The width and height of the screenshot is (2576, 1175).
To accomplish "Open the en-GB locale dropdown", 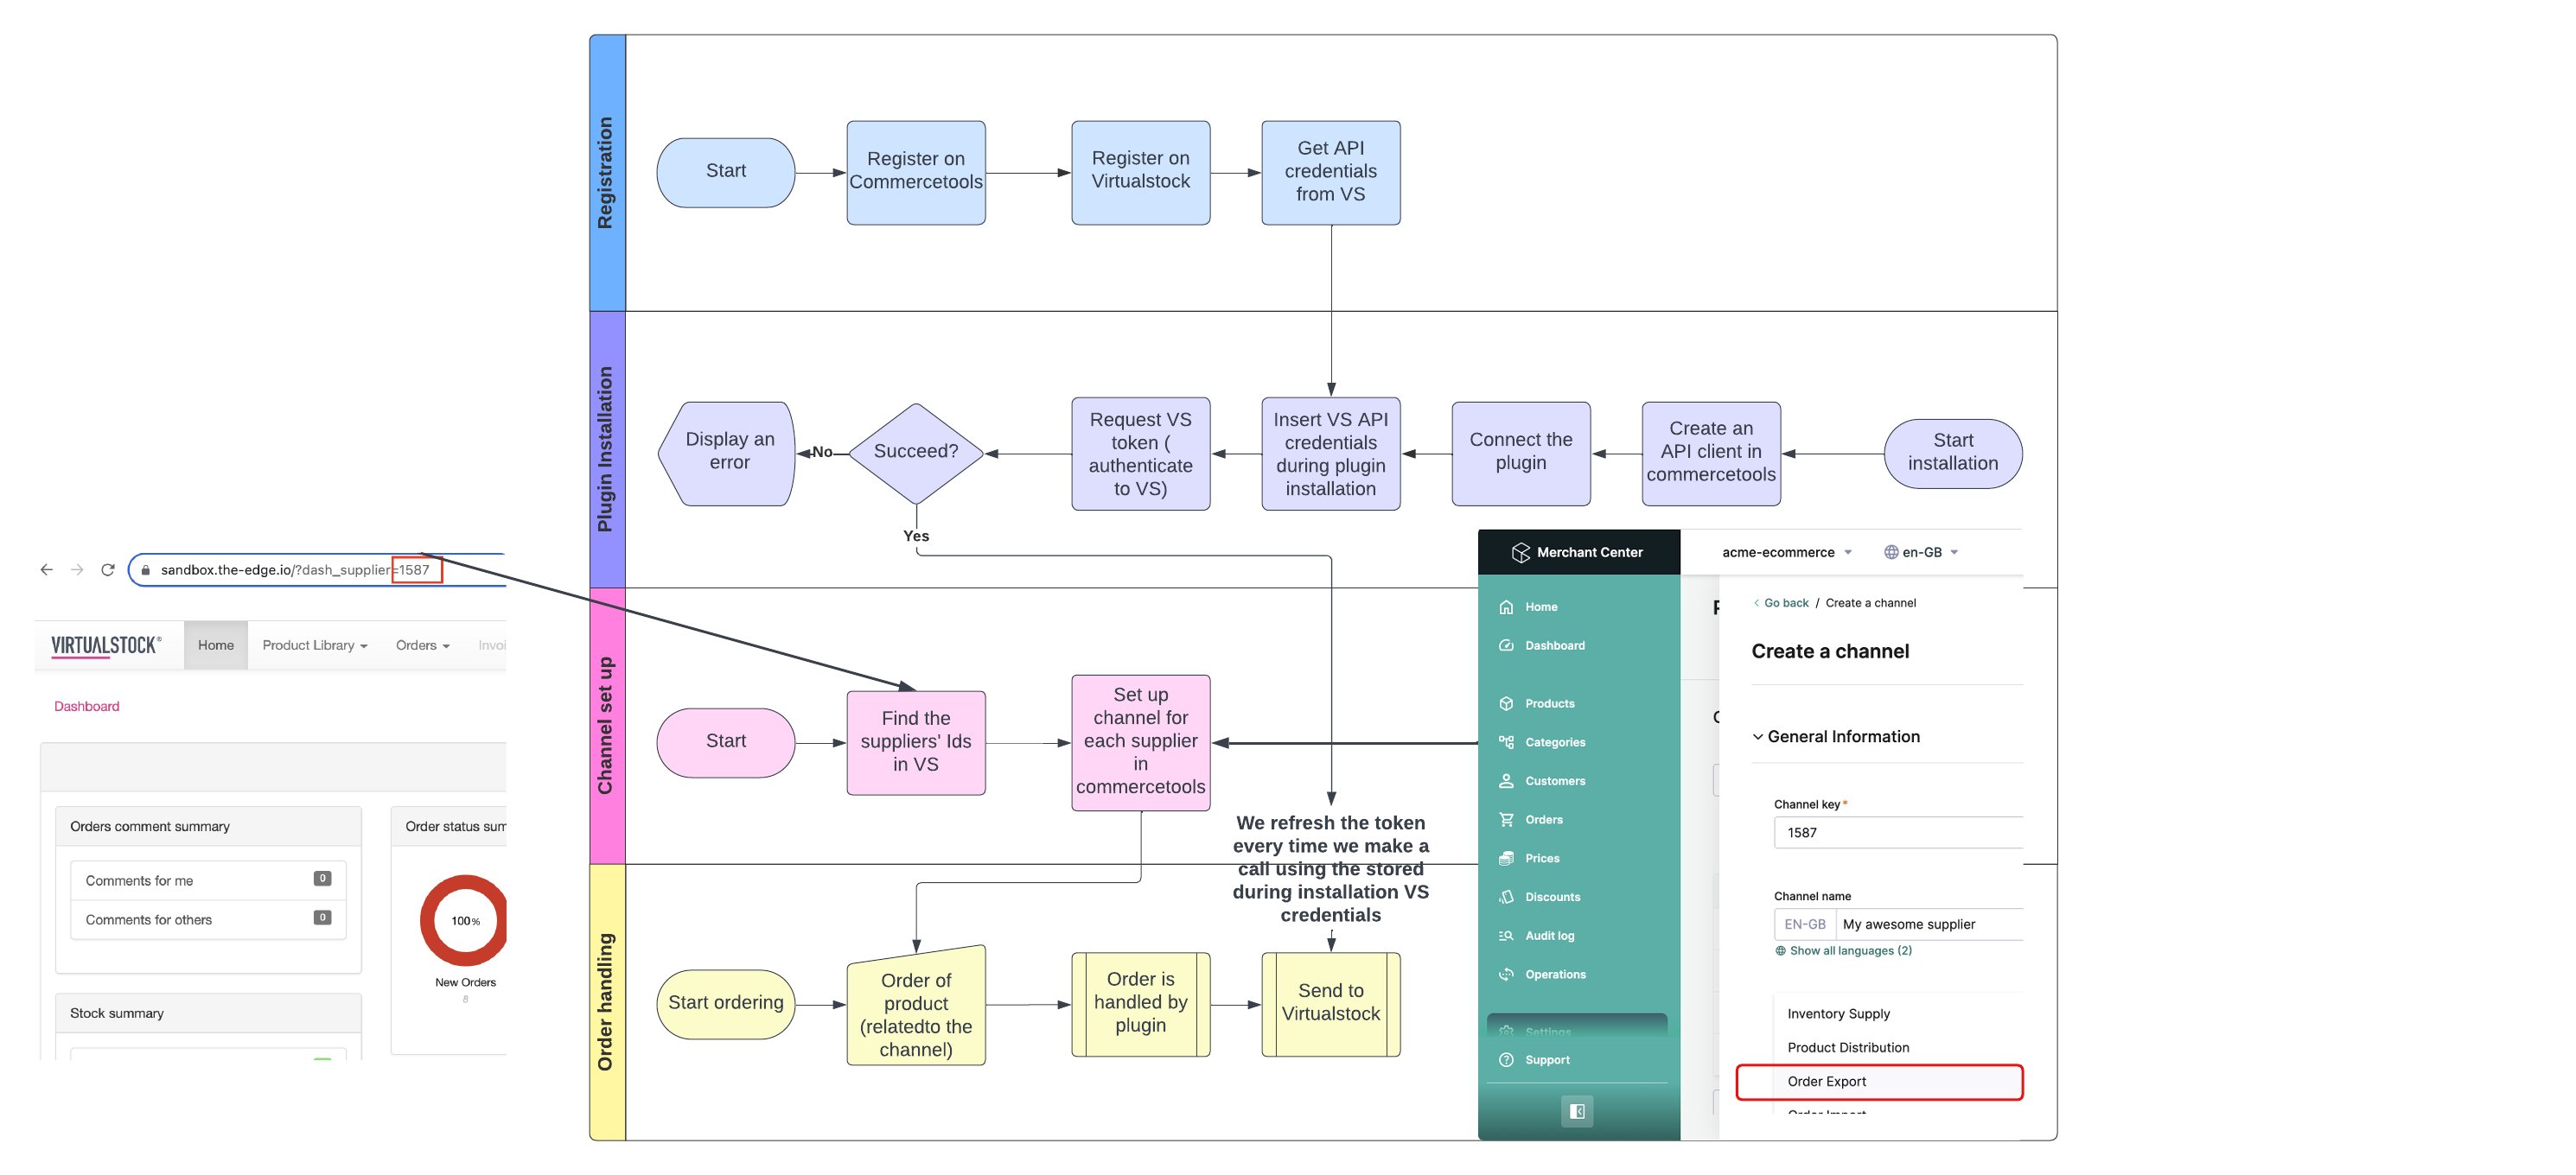I will pyautogui.click(x=1921, y=553).
